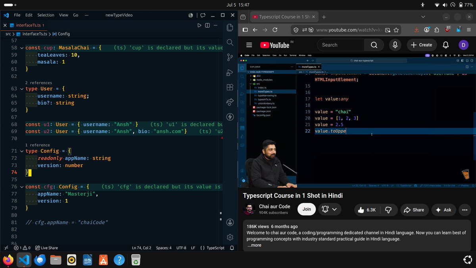This screenshot has height=268, width=476.
Task: Select the interfaceTs.ts tab in VS Code
Action: 27,25
